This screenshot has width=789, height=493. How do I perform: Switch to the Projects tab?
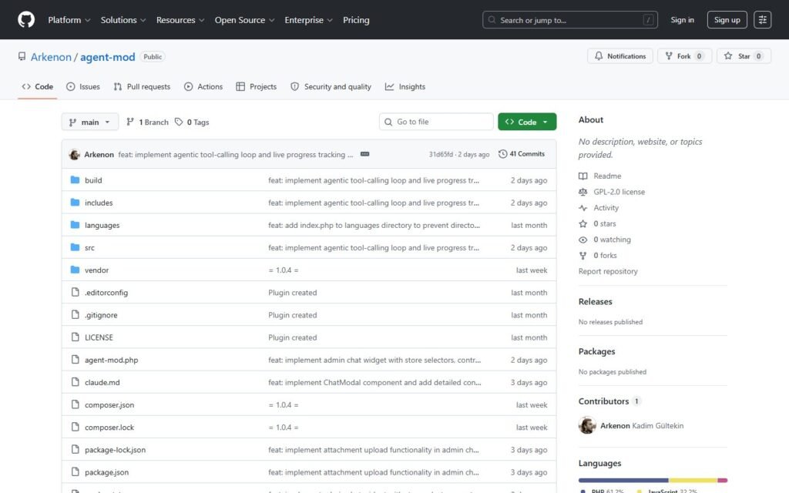click(x=256, y=86)
